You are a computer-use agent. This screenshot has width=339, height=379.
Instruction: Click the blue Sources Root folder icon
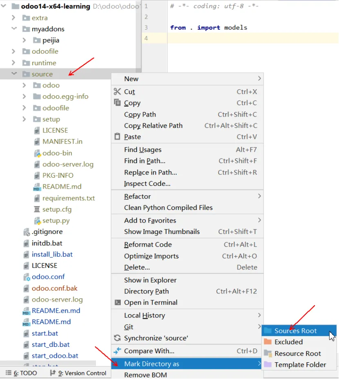pos(268,331)
